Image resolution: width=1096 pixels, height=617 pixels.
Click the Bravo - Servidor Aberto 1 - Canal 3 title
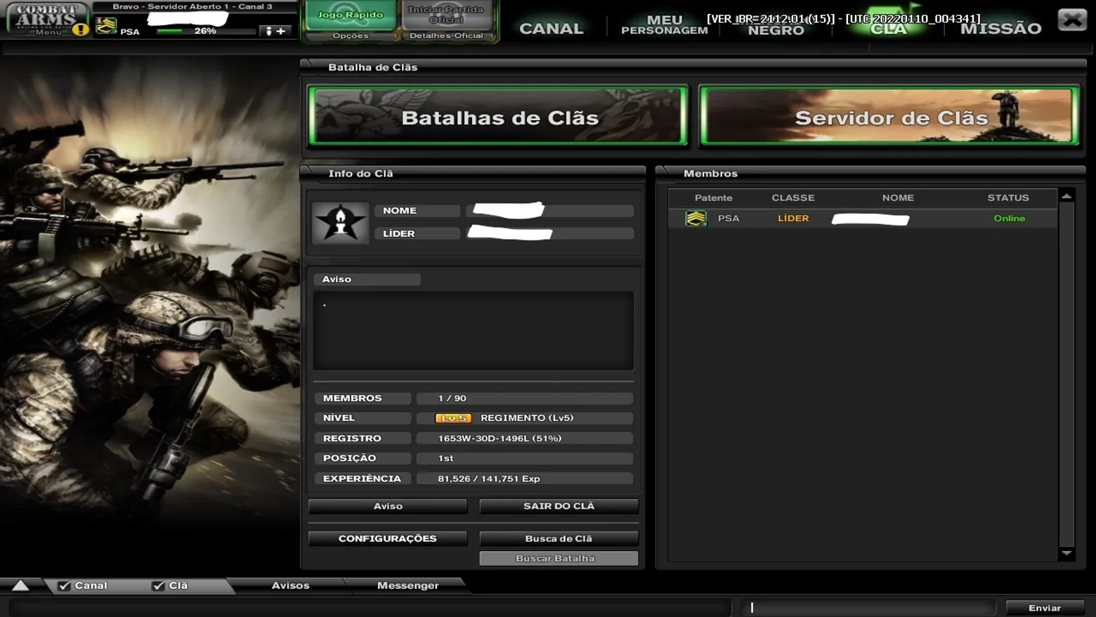click(193, 6)
